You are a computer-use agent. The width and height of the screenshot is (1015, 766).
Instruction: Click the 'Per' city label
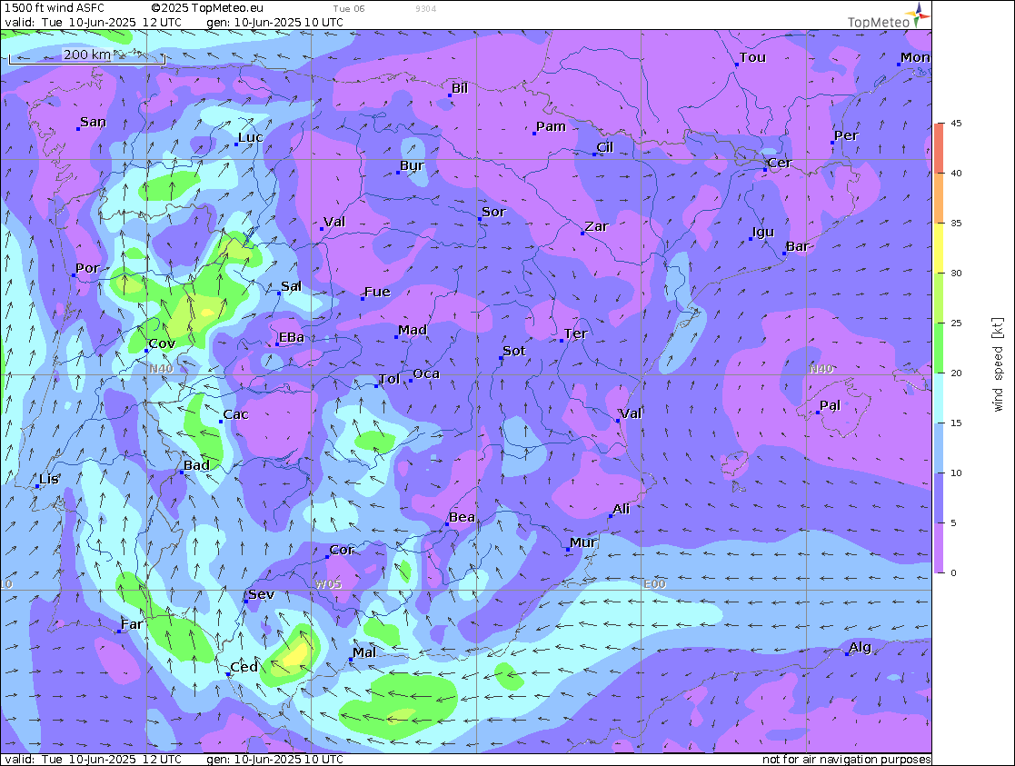(x=846, y=136)
